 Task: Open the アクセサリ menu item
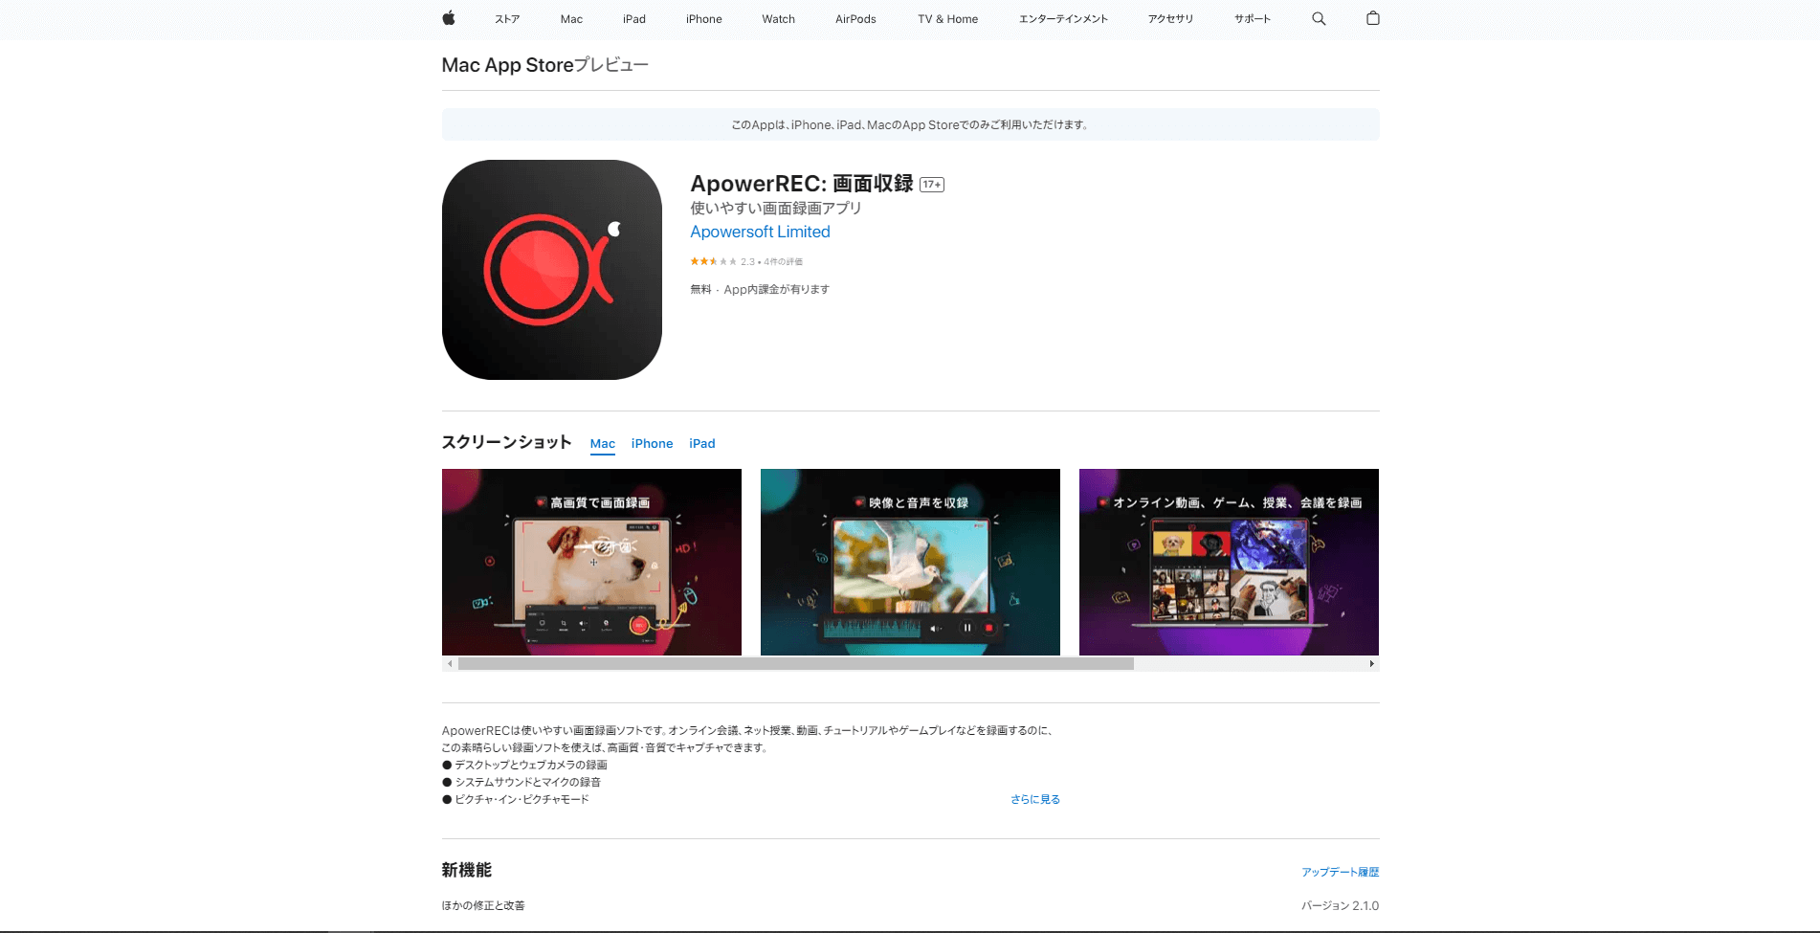coord(1171,19)
